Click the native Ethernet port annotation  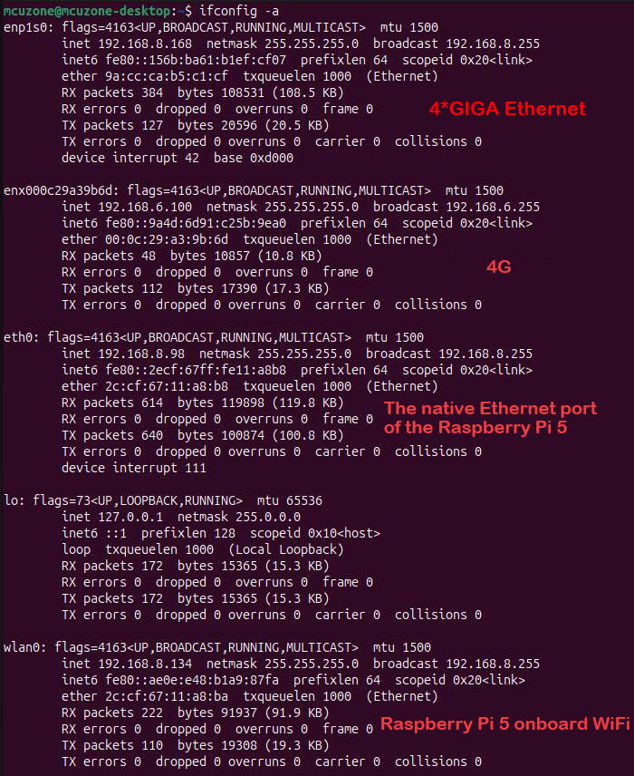pyautogui.click(x=490, y=418)
